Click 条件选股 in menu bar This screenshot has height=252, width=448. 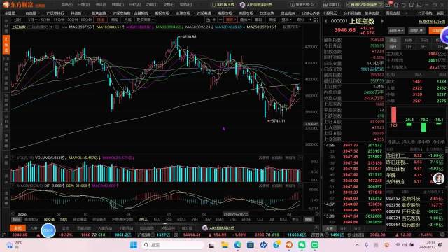coord(372,13)
